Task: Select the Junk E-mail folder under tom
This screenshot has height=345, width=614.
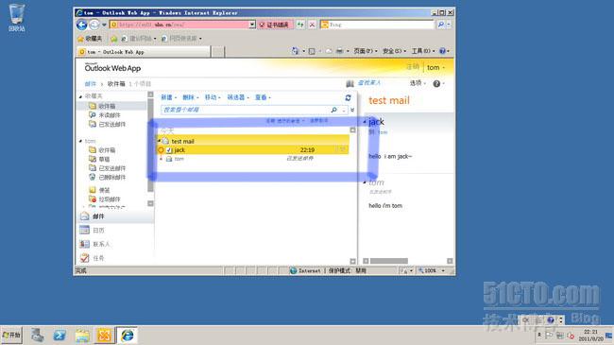Action: 110,199
